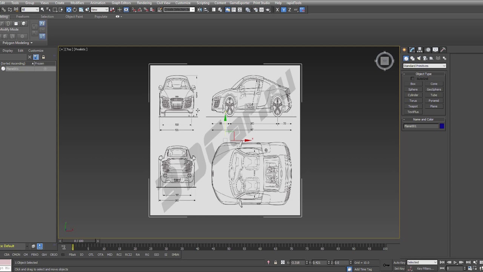Click the Plane button
The height and width of the screenshot is (272, 483).
[x=434, y=106]
